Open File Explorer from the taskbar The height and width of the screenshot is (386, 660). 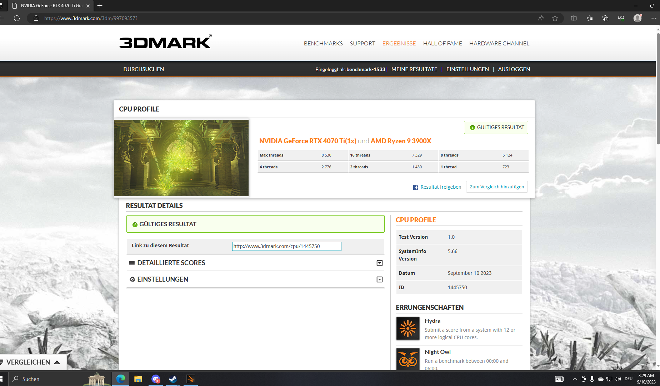138,379
